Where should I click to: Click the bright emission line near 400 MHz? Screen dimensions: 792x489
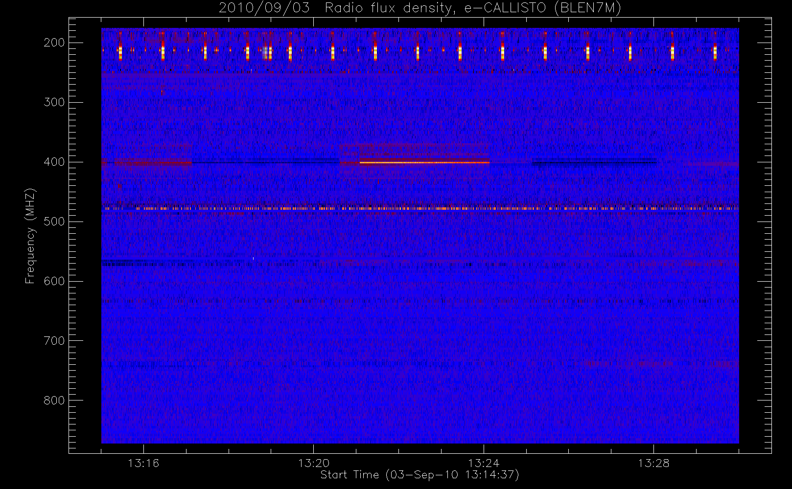pos(424,162)
